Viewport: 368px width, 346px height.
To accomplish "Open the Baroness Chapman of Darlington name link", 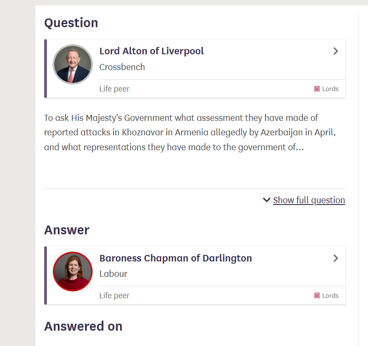I will click(x=176, y=258).
